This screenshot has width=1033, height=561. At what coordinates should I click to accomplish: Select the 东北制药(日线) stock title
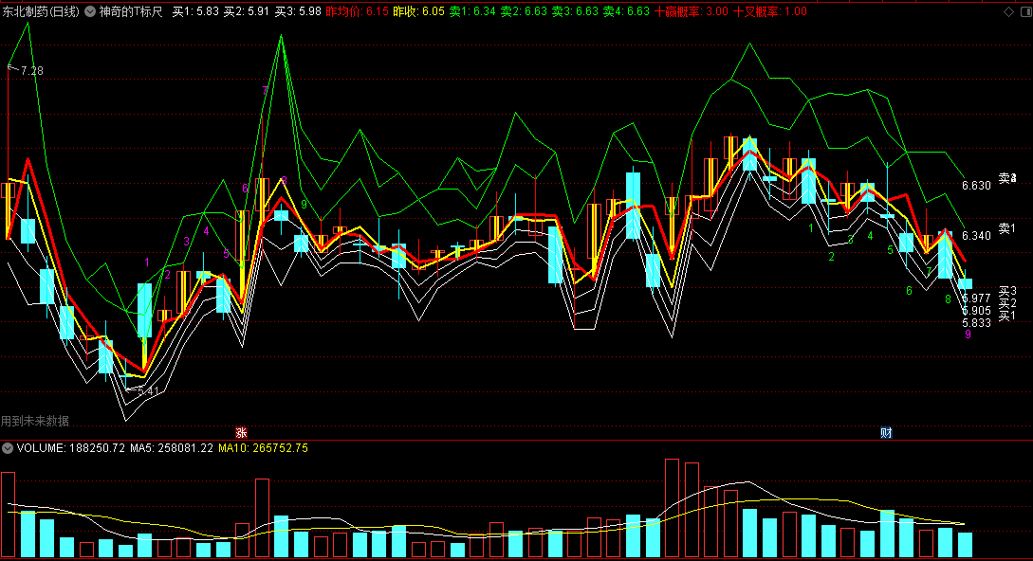click(x=41, y=12)
